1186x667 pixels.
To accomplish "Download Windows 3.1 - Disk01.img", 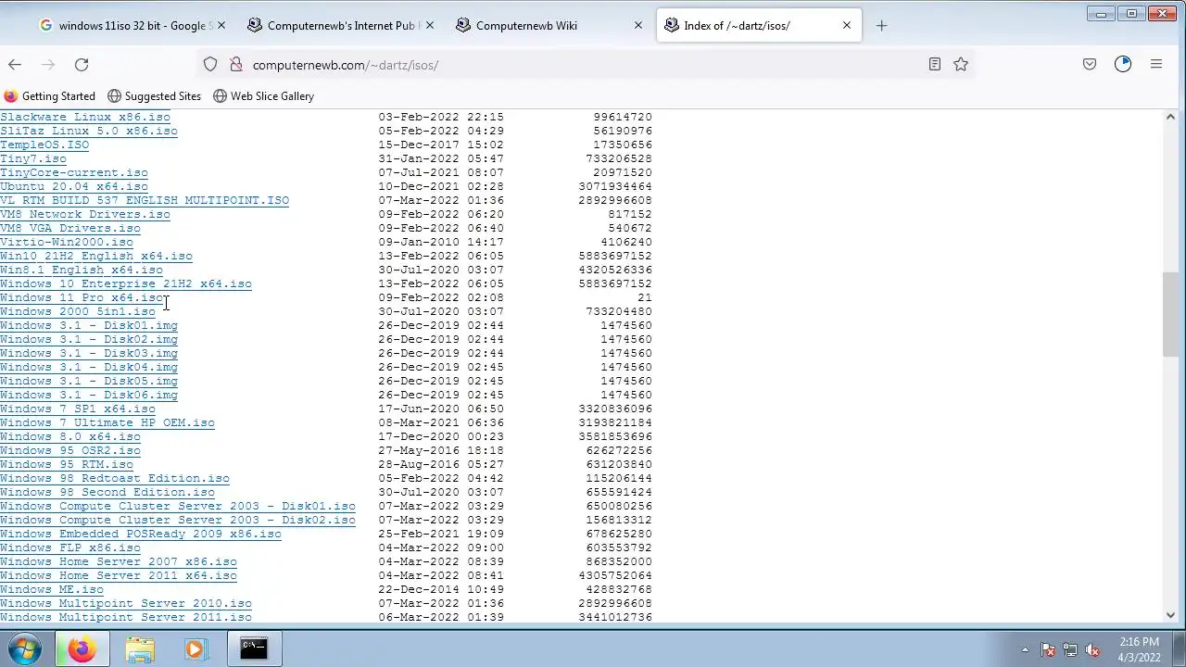I will [x=89, y=325].
